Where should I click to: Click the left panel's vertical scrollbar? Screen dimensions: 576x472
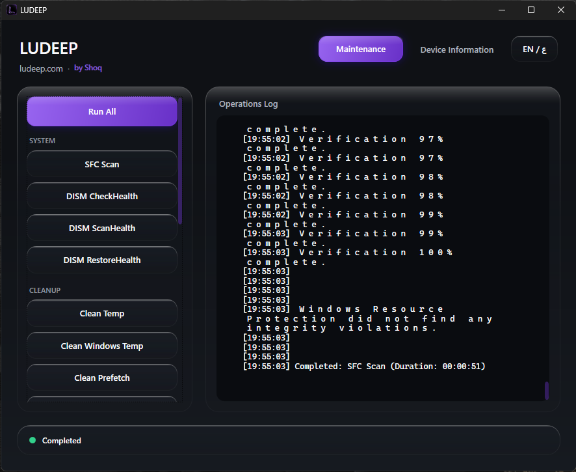coord(180,161)
